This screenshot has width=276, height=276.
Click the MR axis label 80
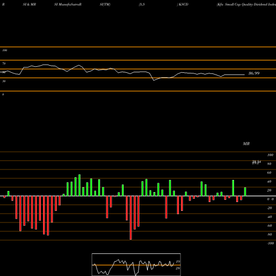tap(269, 164)
